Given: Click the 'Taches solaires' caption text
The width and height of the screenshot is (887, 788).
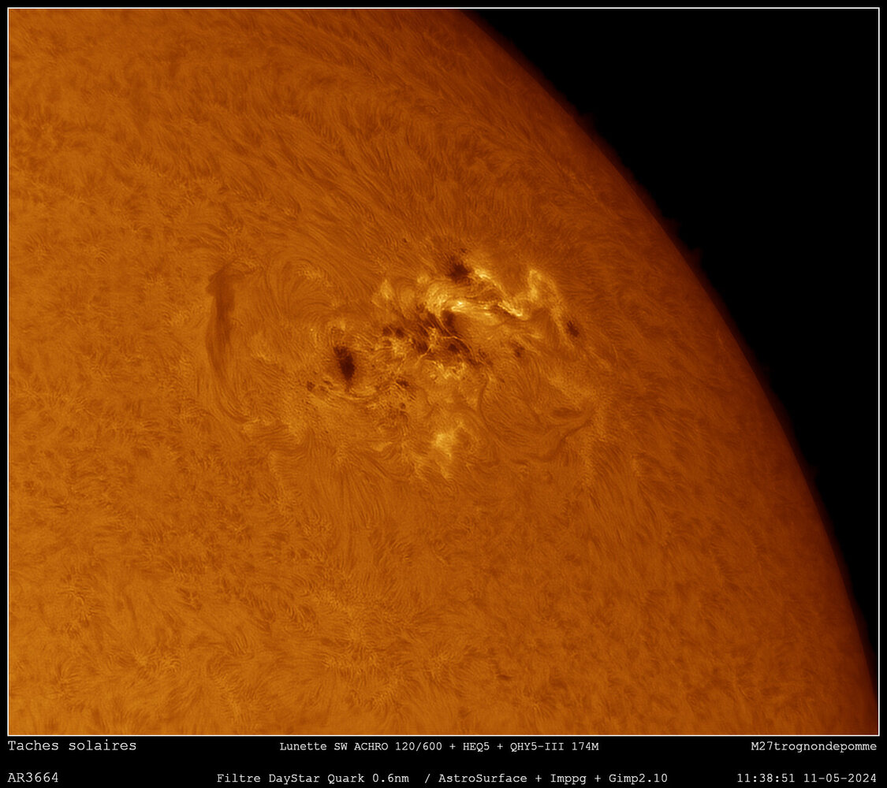Looking at the screenshot, I should [x=72, y=745].
